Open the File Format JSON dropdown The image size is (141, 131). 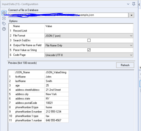coord(89,36)
